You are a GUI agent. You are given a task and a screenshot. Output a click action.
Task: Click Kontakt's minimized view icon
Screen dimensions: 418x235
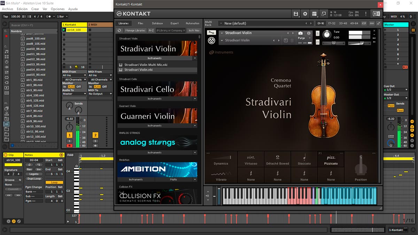(323, 14)
